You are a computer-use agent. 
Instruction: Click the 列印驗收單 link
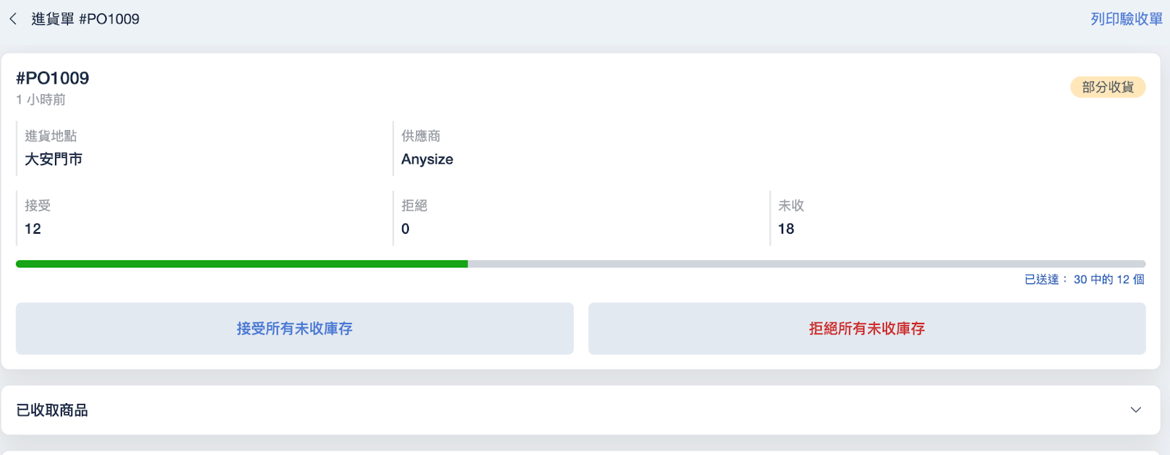point(1126,19)
